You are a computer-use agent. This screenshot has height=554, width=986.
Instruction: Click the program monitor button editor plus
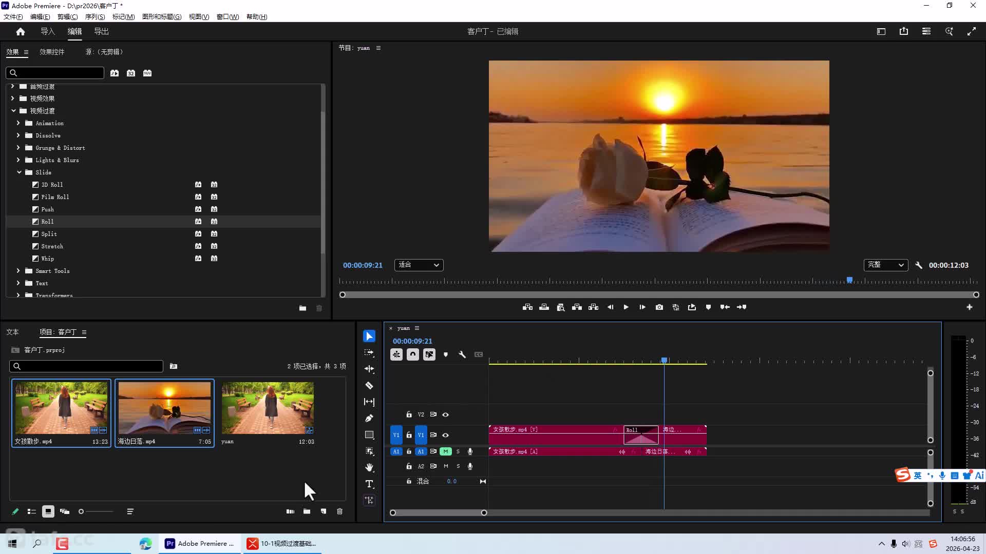click(x=970, y=307)
